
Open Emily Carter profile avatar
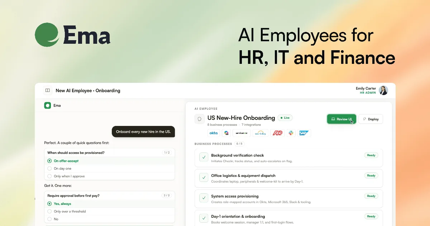coord(383,90)
